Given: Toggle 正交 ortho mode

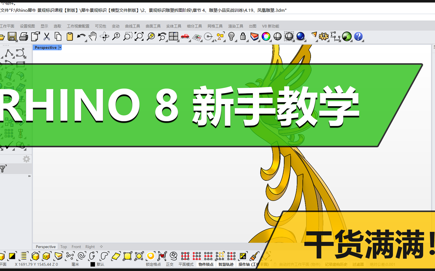Looking at the screenshot, I should [x=170, y=264].
